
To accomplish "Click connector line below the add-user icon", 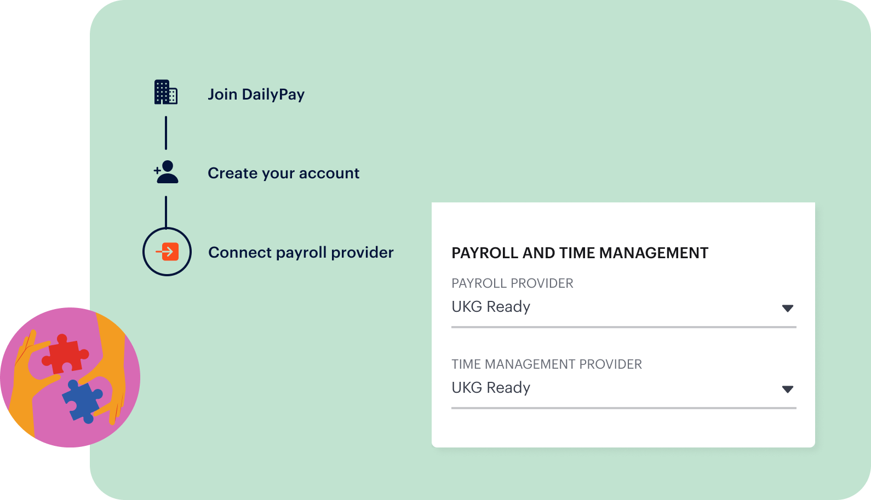I will 166,211.
